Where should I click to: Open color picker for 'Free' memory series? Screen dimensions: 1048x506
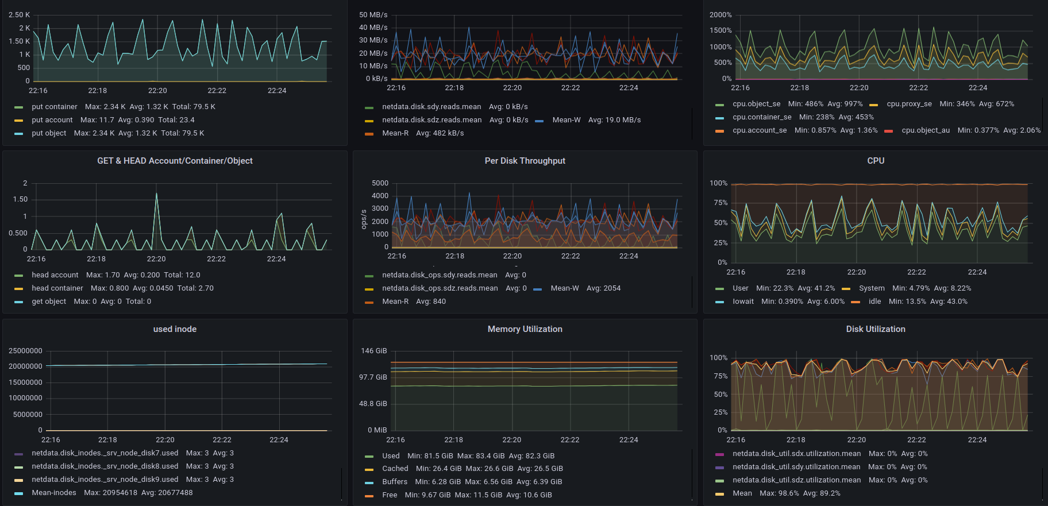click(369, 496)
